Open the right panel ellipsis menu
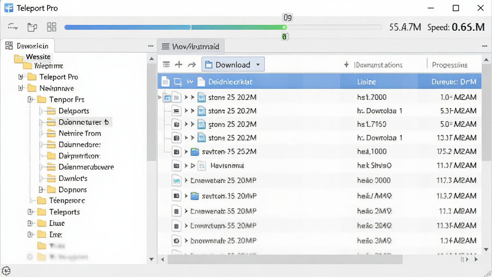Viewport: 492px width, 277px height. pos(484,46)
